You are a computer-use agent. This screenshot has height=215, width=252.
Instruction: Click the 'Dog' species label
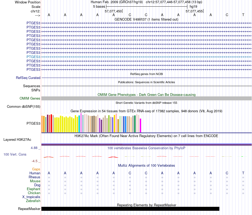coord(37,185)
